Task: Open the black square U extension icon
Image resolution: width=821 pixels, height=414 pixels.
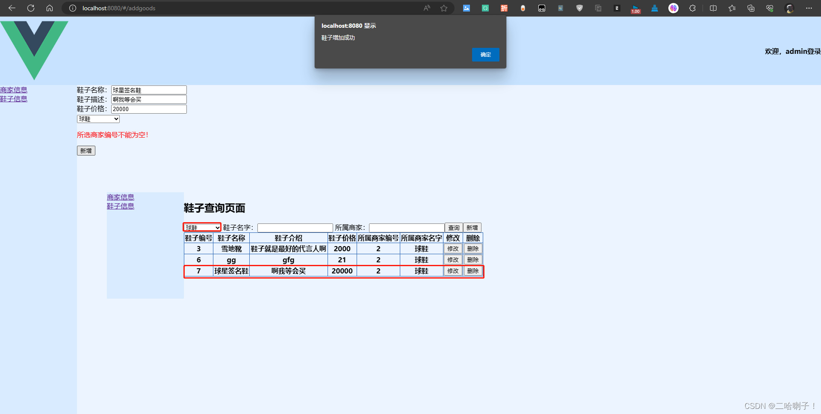Action: 617,8
